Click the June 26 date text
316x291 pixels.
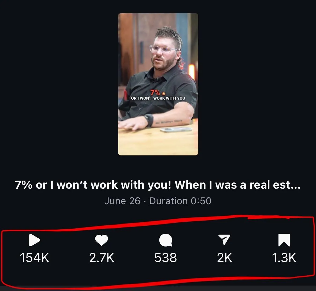[x=122, y=201]
